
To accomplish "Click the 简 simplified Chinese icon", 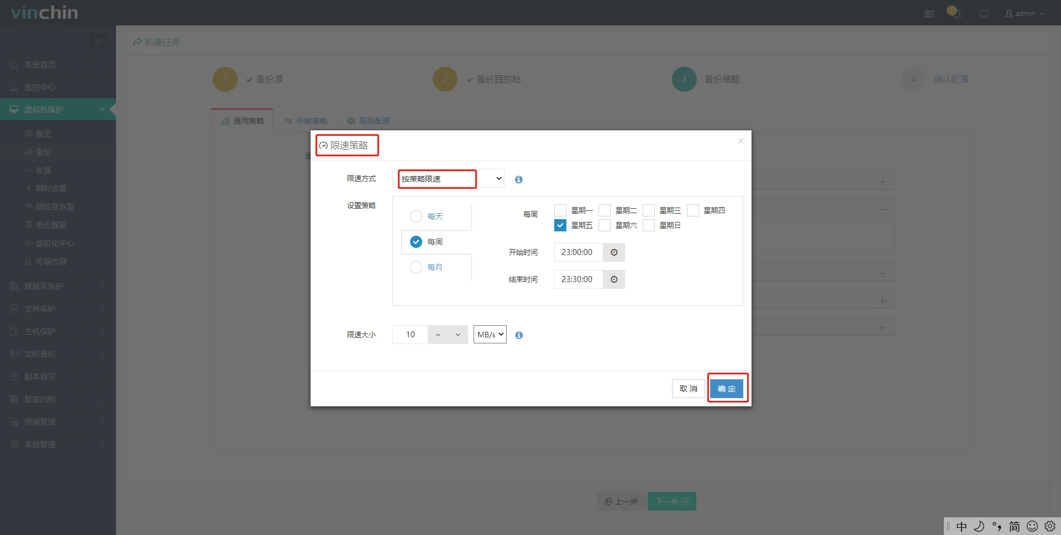I will (1015, 526).
